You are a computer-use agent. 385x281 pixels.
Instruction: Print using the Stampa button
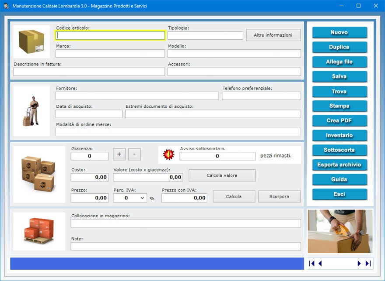pyautogui.click(x=339, y=106)
